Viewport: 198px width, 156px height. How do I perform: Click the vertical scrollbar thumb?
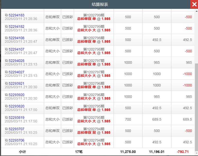tap(196, 107)
